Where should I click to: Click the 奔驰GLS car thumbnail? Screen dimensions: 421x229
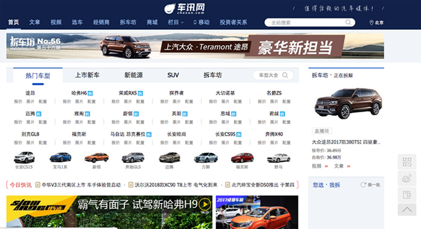tap(133, 158)
